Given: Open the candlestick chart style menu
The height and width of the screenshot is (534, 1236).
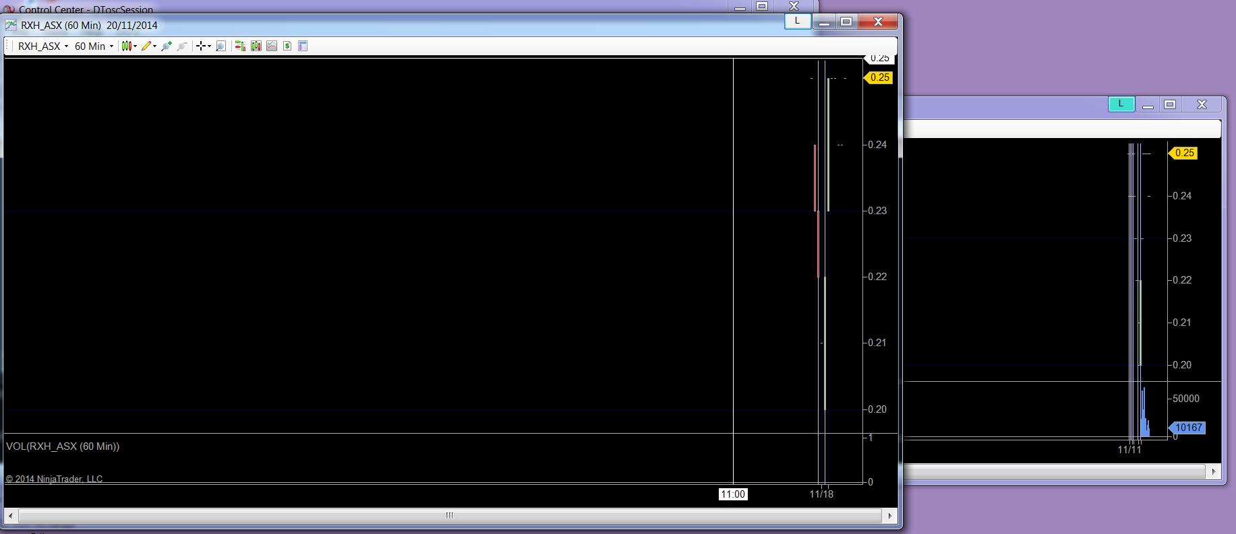Looking at the screenshot, I should (129, 46).
